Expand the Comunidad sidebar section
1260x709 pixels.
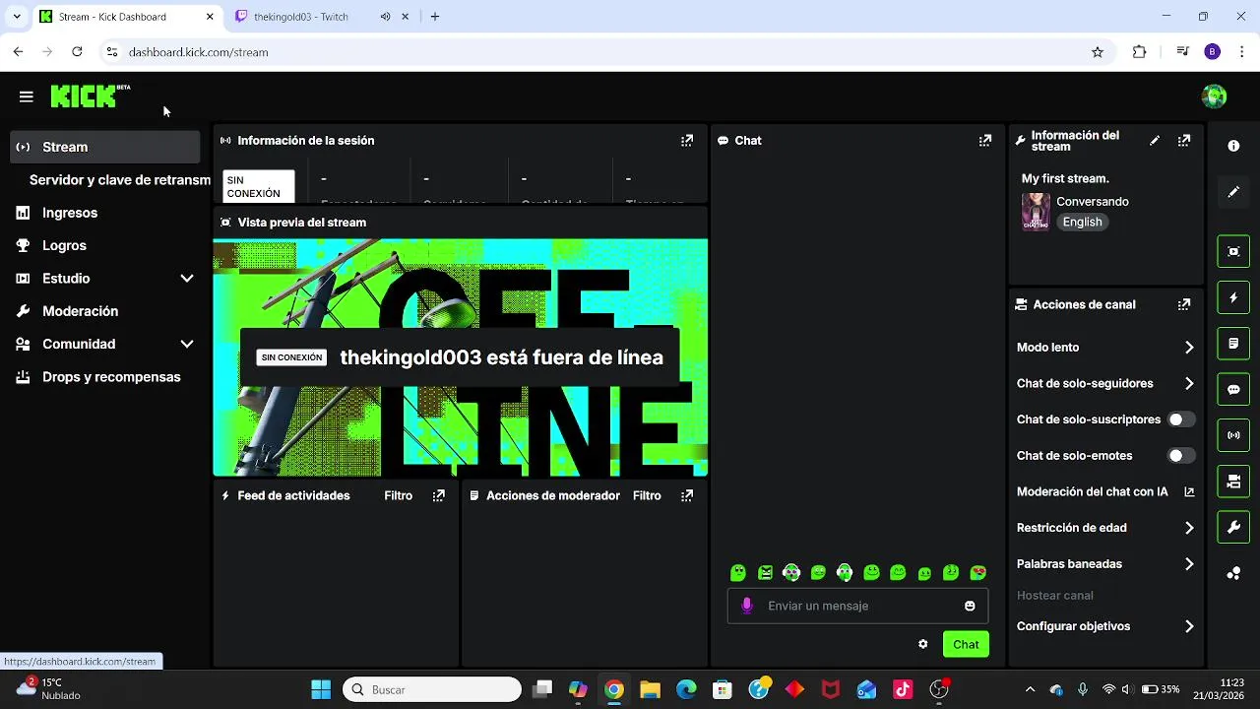(187, 344)
